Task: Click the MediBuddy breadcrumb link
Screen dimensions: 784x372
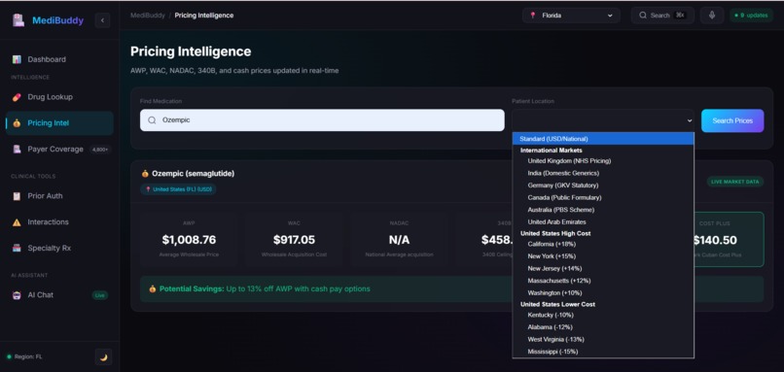Action: tap(148, 16)
